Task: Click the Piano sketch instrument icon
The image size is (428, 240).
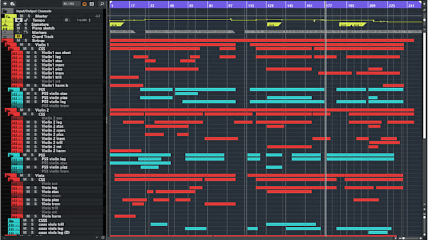Action: pos(8,28)
